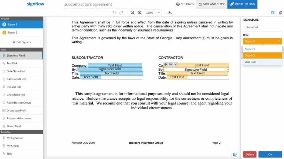The height and width of the screenshot is (159, 284).
Task: Zoom in on the document
Action: [140, 12]
